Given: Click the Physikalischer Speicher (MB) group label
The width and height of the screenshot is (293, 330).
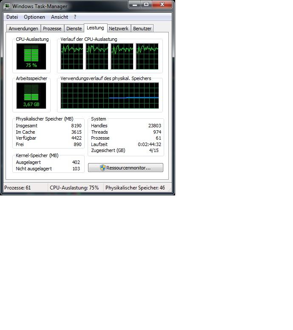Looking at the screenshot, I should coord(45,119).
